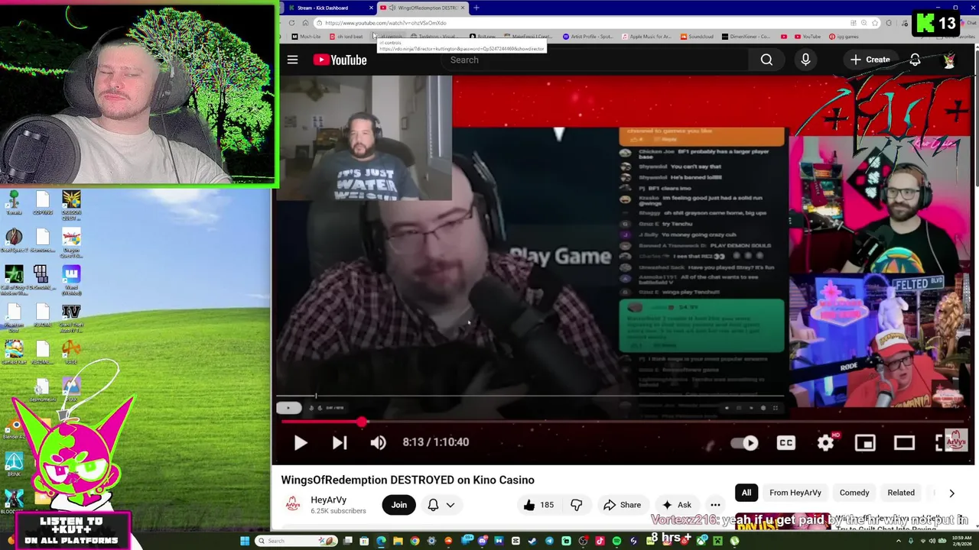This screenshot has height=550, width=979.
Task: Switch to theater mode
Action: (x=904, y=443)
